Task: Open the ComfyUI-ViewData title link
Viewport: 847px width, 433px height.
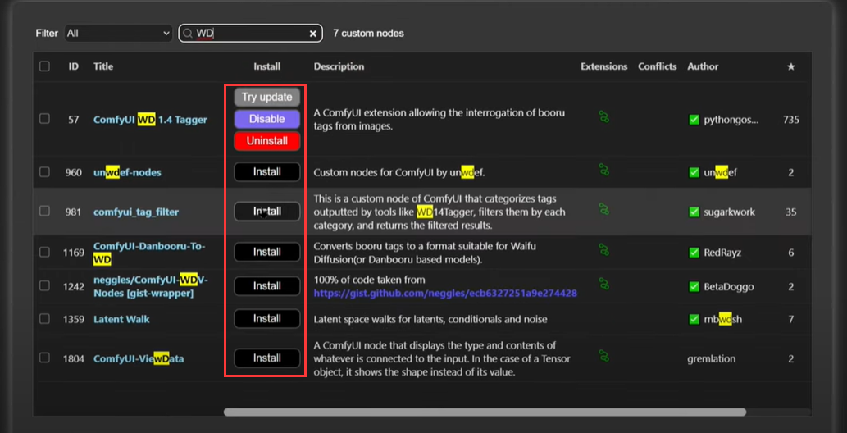Action: 139,358
